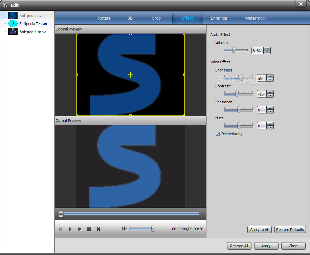Click the 00:00:00/00:00:30 time display
The height and width of the screenshot is (255, 310).
[187, 229]
